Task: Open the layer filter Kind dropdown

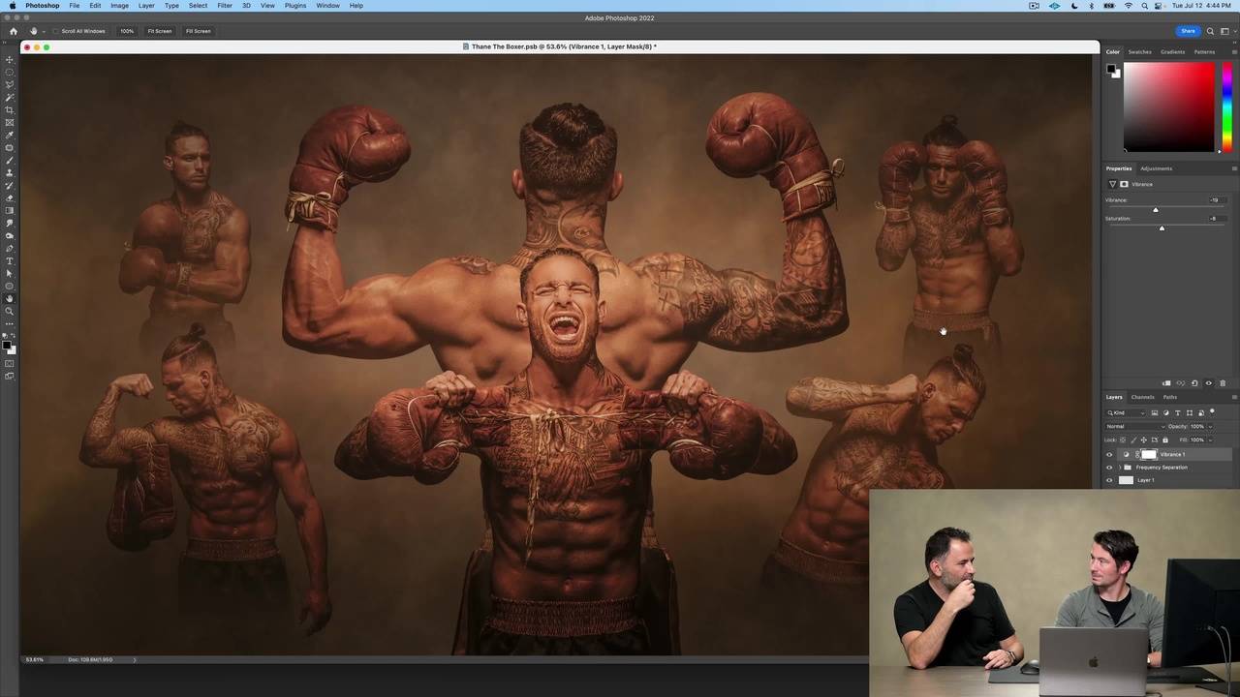Action: (1126, 413)
